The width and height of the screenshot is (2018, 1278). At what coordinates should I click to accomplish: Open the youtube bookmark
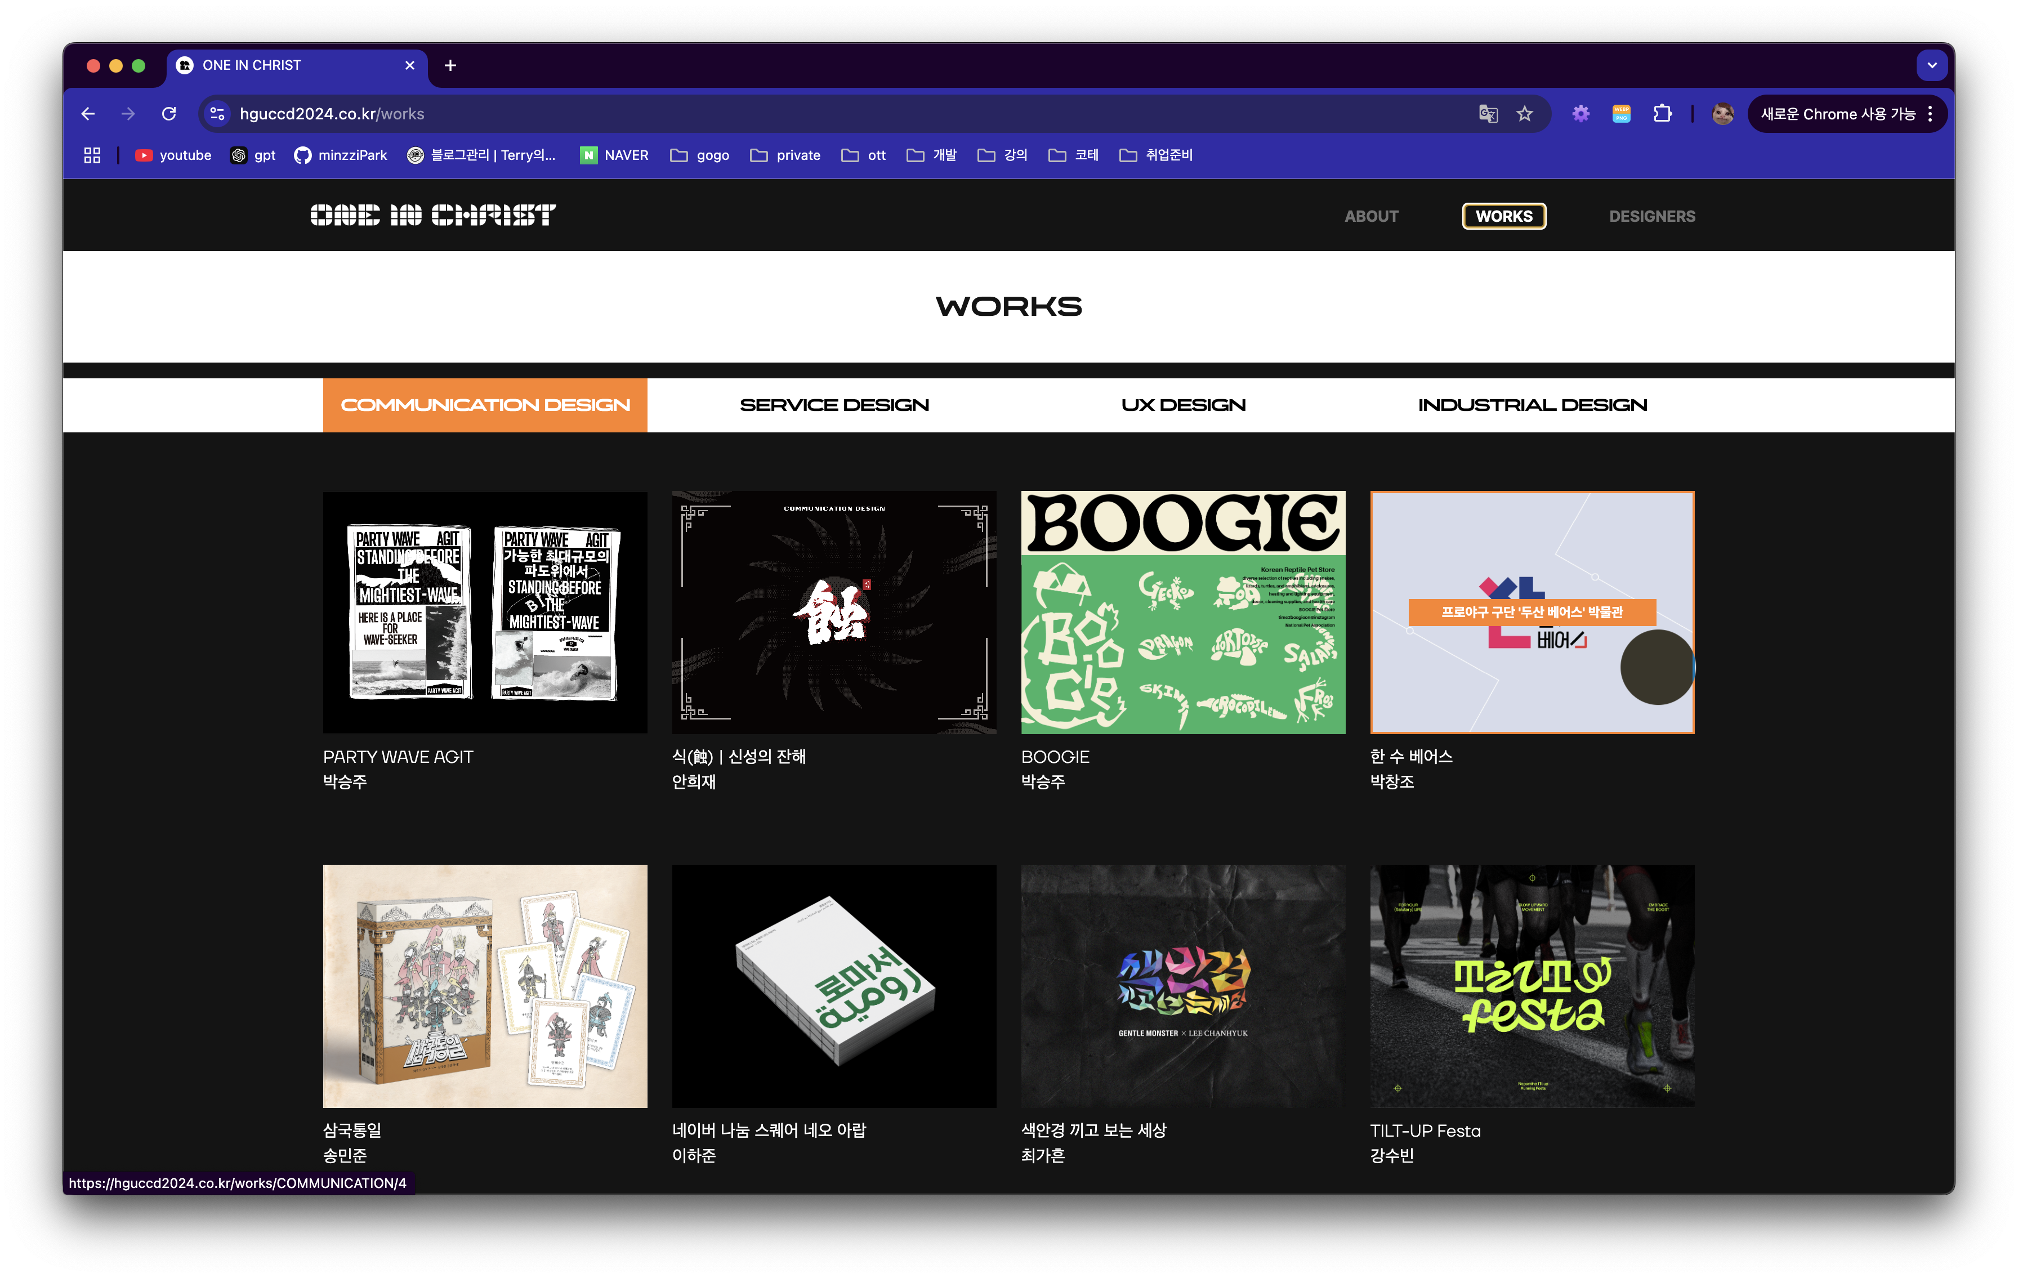pyautogui.click(x=173, y=155)
